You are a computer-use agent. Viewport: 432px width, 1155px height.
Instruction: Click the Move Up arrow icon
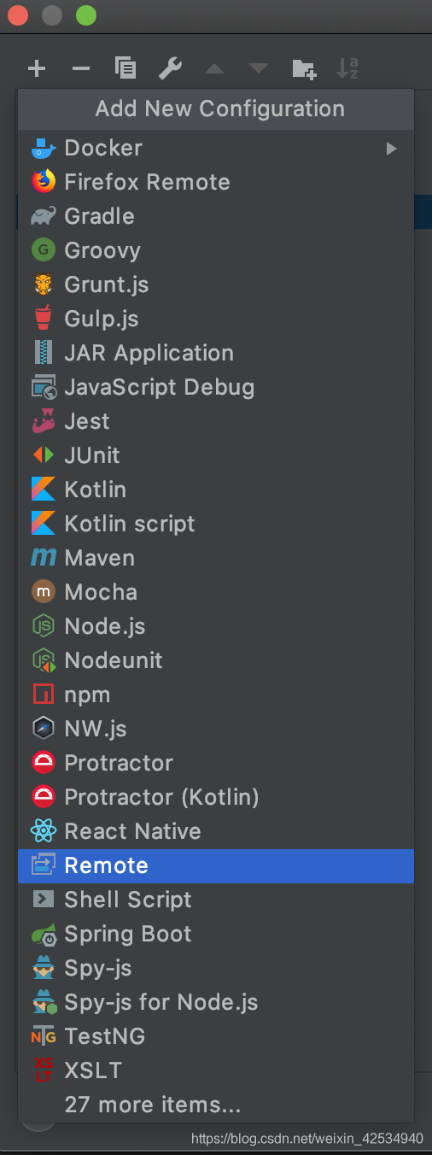tap(214, 69)
